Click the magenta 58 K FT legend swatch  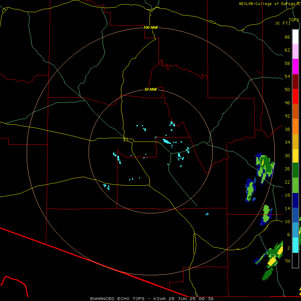tap(295, 67)
